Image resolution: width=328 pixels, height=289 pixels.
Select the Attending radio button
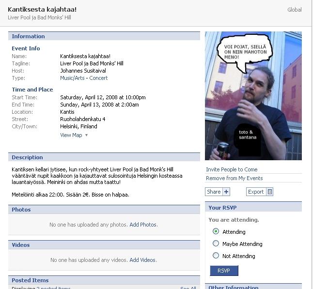coord(216,231)
